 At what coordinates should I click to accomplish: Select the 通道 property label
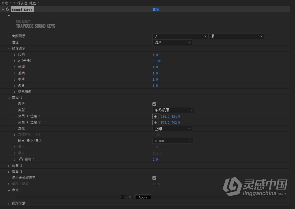[x=15, y=42]
